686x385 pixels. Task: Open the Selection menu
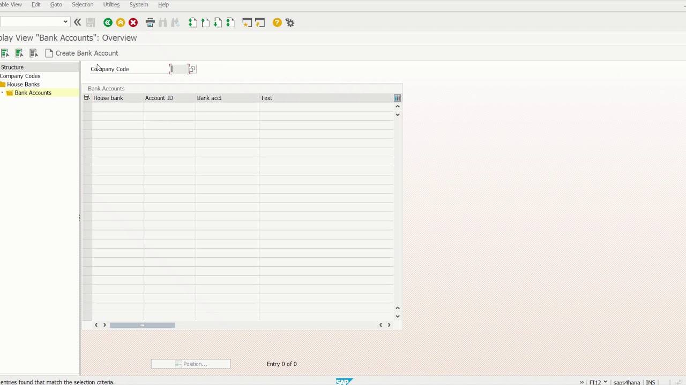coord(83,4)
